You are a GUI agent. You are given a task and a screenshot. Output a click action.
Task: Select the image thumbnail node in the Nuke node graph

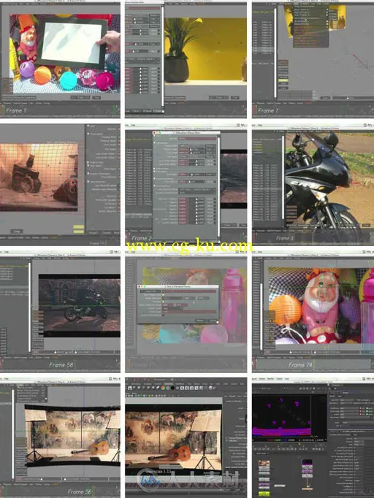point(264,465)
